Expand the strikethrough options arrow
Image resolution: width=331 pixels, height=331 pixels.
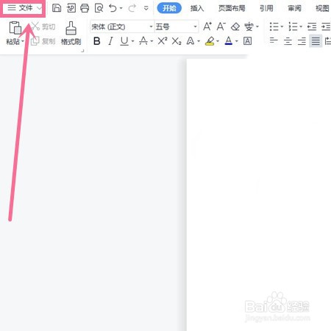click(x=152, y=41)
